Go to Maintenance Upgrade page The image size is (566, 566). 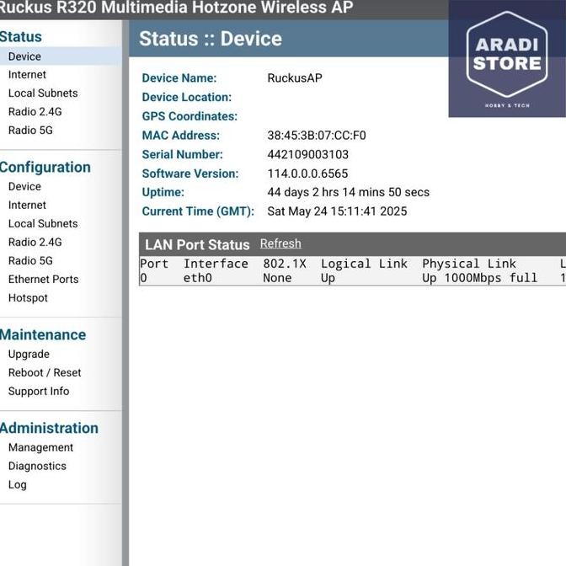[x=29, y=354]
